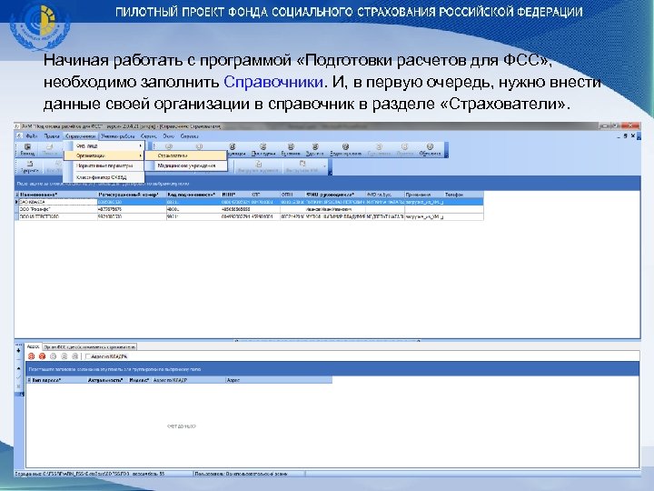Click the first icon in top toolbar
The image size is (654, 491).
pos(27,149)
